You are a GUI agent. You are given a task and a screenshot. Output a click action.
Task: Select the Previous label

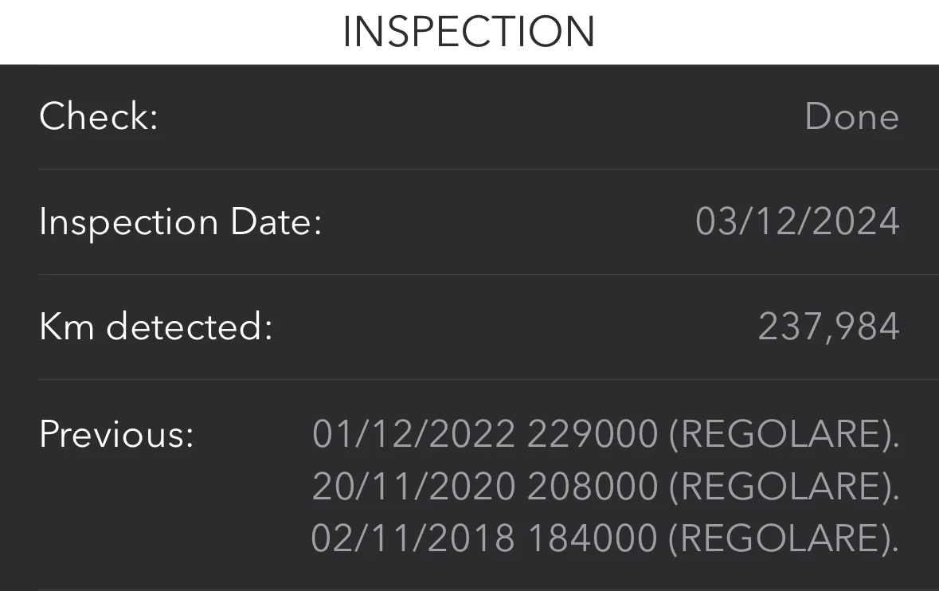point(116,434)
